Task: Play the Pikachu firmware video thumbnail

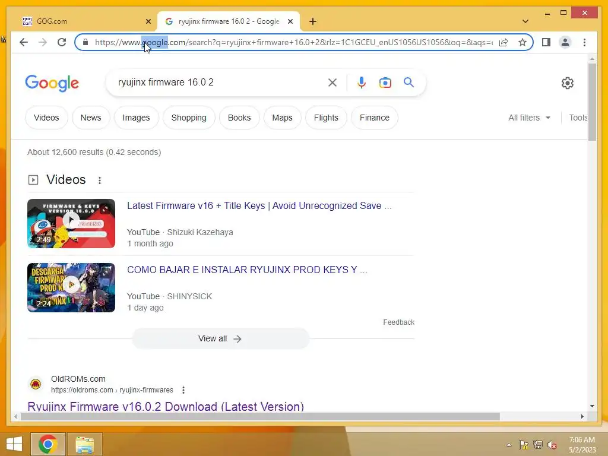Action: (x=71, y=223)
